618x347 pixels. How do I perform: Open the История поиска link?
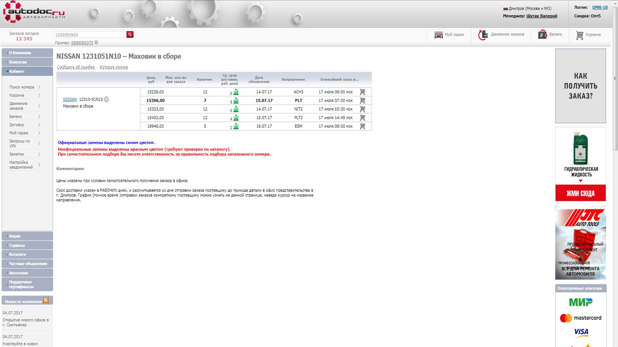coord(114,67)
